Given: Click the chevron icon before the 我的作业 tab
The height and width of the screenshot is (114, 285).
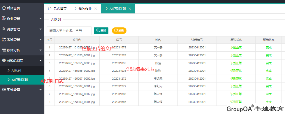Looking at the screenshot, I should click(x=75, y=8).
